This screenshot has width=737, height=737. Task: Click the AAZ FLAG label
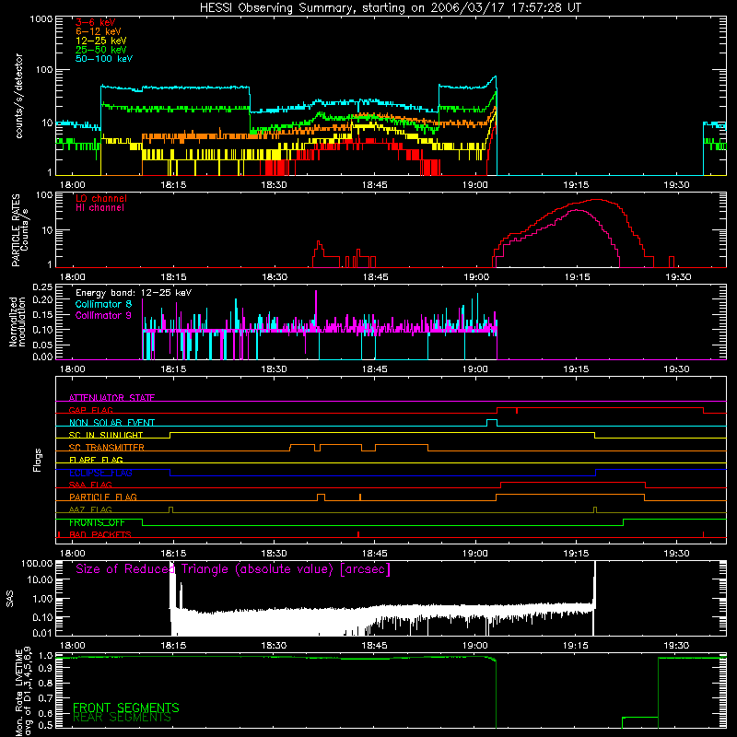(x=90, y=509)
